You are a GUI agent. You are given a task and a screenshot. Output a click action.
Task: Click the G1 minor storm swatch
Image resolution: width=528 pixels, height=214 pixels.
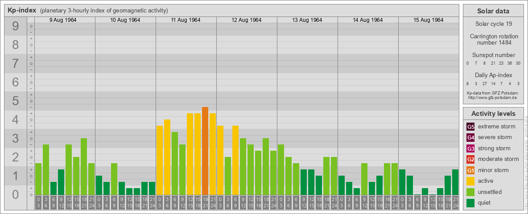(x=470, y=170)
